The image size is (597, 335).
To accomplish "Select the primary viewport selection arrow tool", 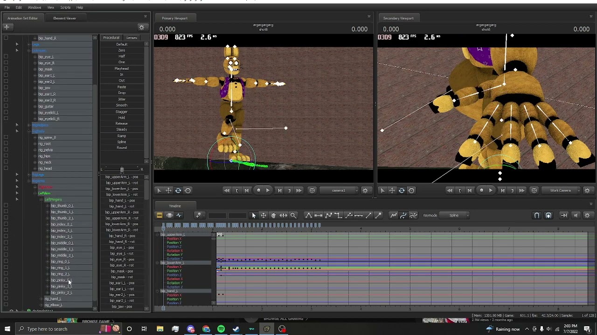I will [159, 190].
